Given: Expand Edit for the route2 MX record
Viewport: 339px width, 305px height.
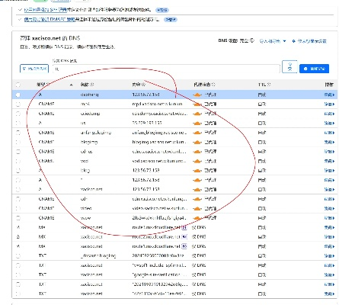Looking at the screenshot, I should (329, 237).
